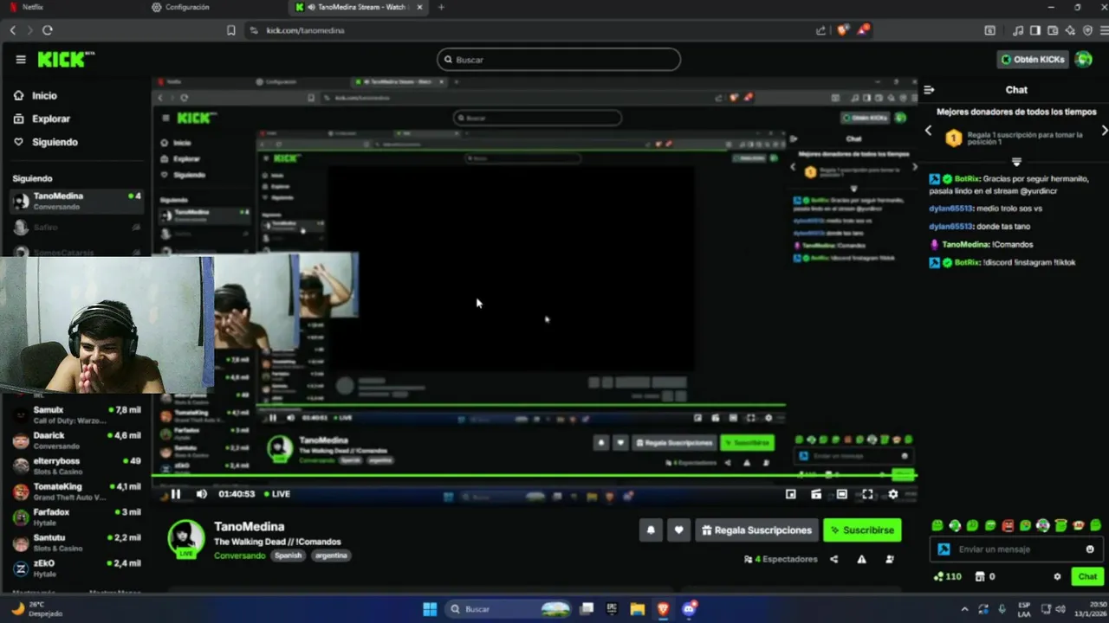Screen dimensions: 1109x623
Task: Click the kick.com/tanomedina address bar
Action: [x=305, y=30]
